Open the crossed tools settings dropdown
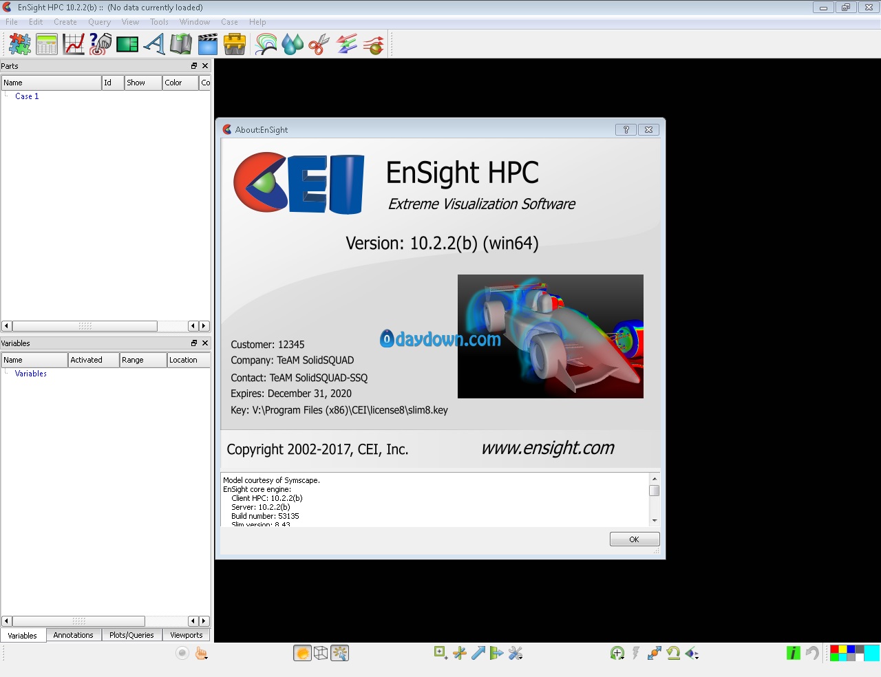Viewport: 881px width, 677px height. click(x=516, y=653)
